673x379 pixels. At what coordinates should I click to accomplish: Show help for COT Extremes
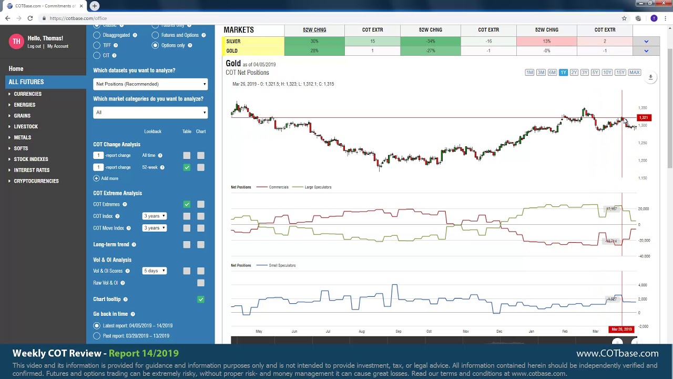pyautogui.click(x=125, y=204)
